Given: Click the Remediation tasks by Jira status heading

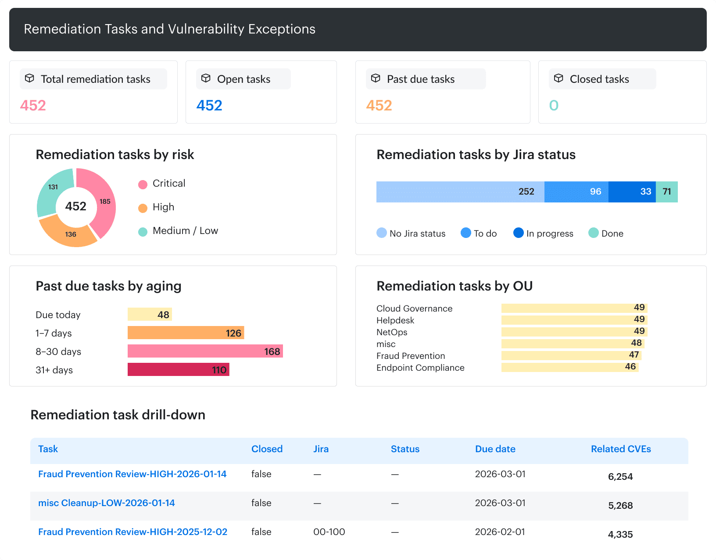Looking at the screenshot, I should tap(476, 155).
